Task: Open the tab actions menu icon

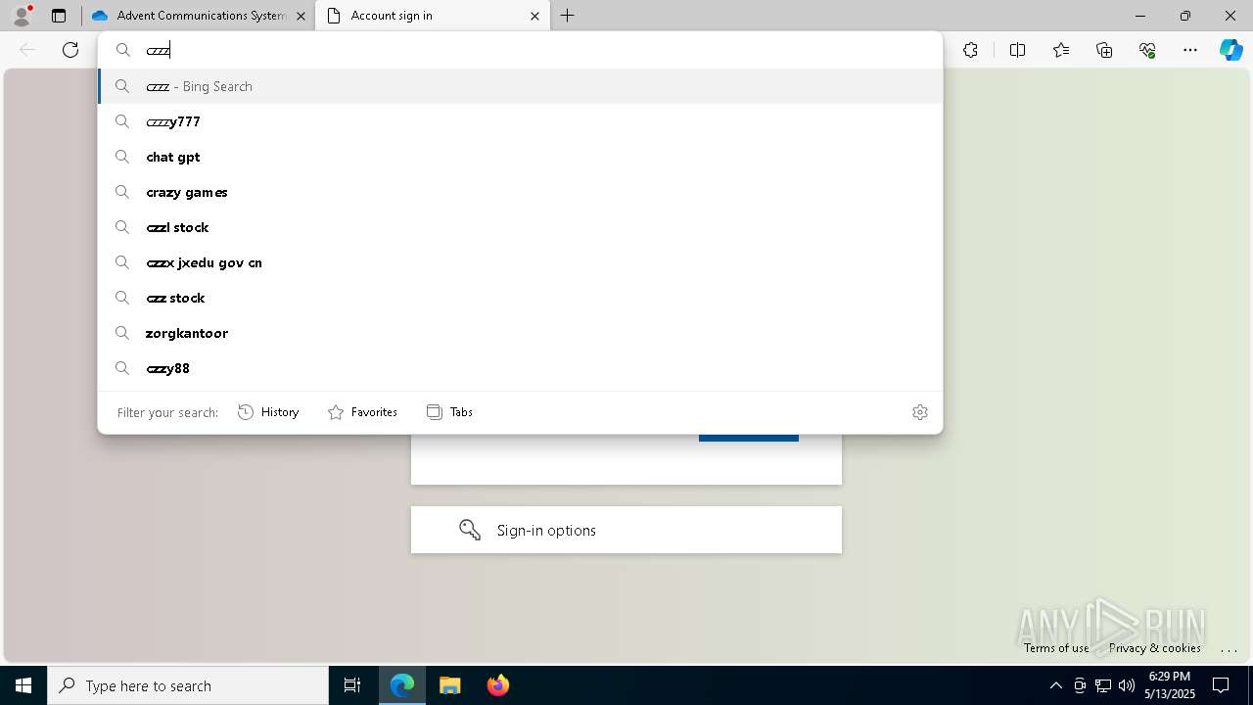Action: (x=59, y=16)
